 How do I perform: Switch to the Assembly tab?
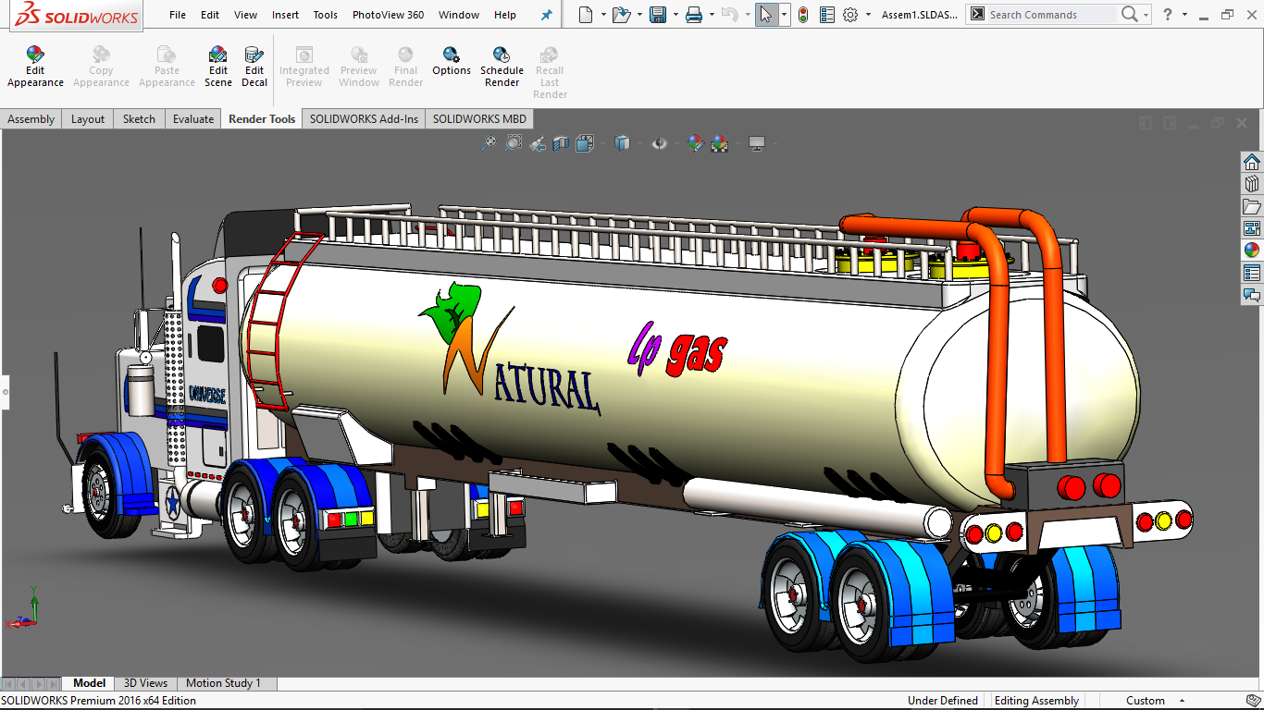[31, 118]
